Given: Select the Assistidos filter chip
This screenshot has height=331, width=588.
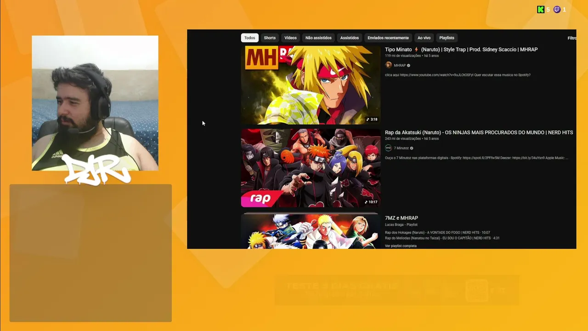Looking at the screenshot, I should (x=350, y=38).
